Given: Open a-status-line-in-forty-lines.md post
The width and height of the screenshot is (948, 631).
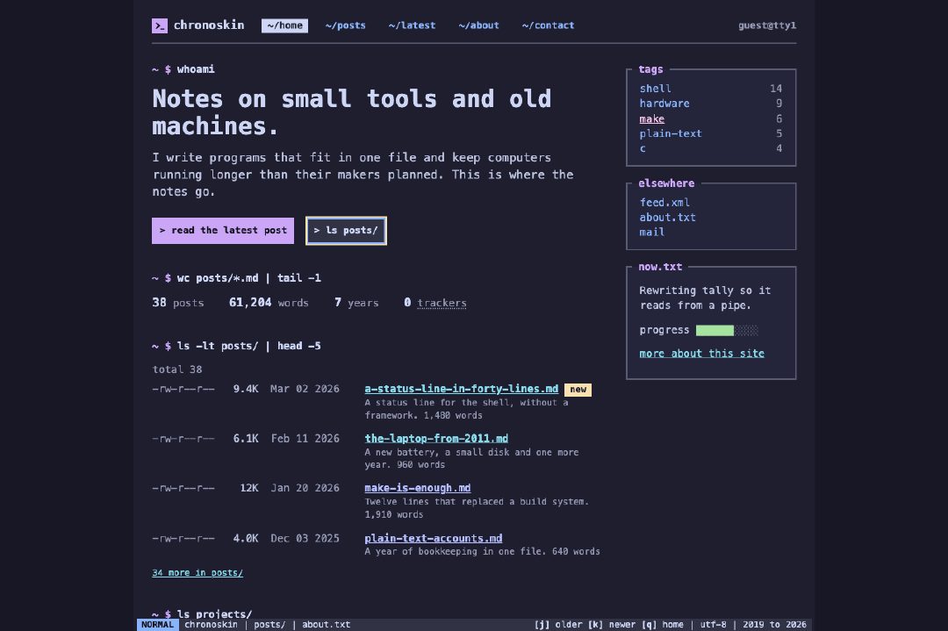Looking at the screenshot, I should [x=462, y=389].
